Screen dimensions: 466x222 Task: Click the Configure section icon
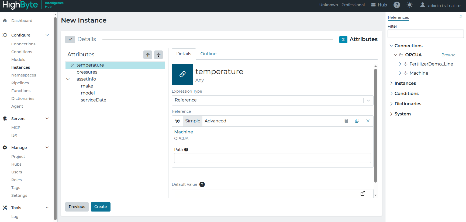pyautogui.click(x=5, y=35)
